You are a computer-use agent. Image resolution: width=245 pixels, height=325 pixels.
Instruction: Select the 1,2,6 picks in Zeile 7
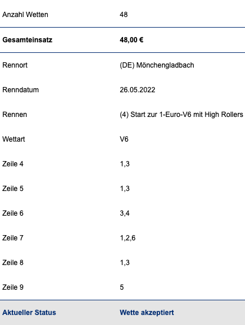[x=128, y=238]
